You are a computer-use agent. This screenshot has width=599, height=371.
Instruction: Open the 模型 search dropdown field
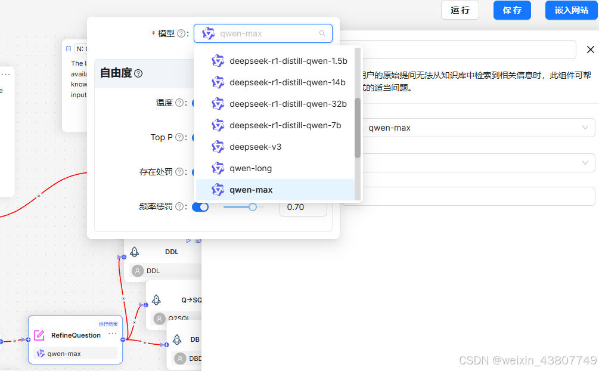(263, 33)
